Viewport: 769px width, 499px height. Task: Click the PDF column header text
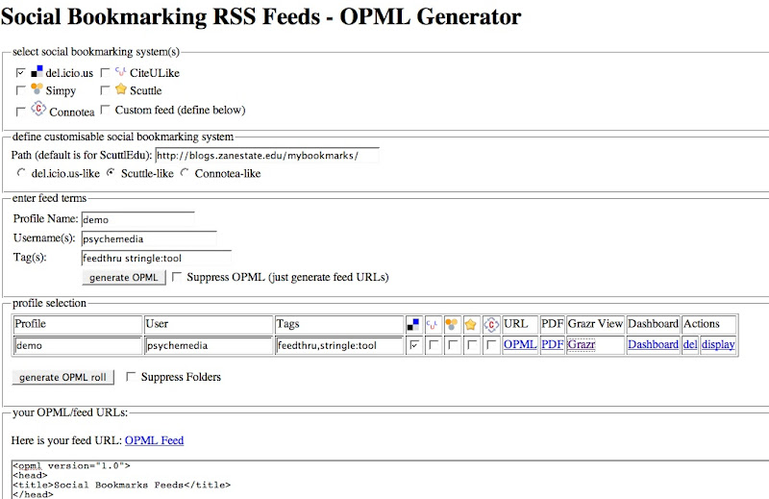coord(552,324)
